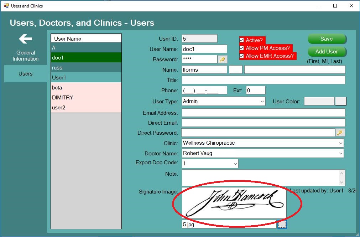Click the green Save button
The width and height of the screenshot is (360, 237).
tap(326, 39)
